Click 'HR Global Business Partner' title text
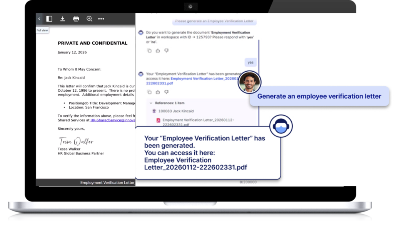Image resolution: width=394 pixels, height=225 pixels. coord(81,153)
